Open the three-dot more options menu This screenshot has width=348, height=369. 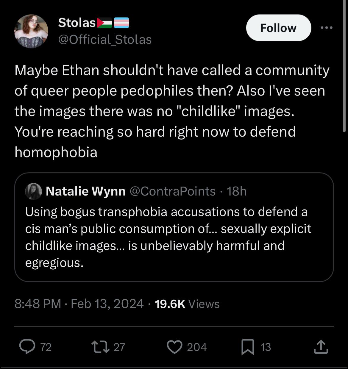[327, 28]
